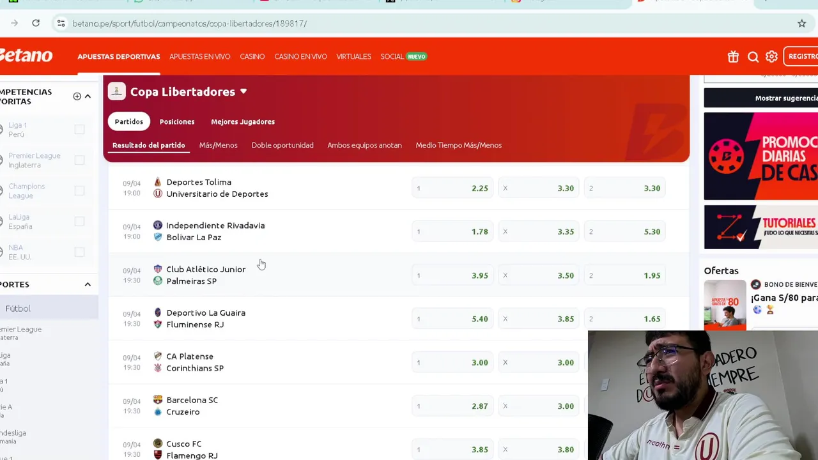Bet Deportivo La Guaira win 5.40
The width and height of the screenshot is (818, 460).
452,319
